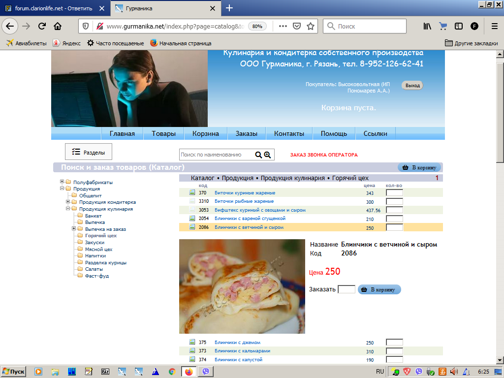The height and width of the screenshot is (378, 504).
Task: Open the Viber icon in the taskbar
Action: pos(205,372)
